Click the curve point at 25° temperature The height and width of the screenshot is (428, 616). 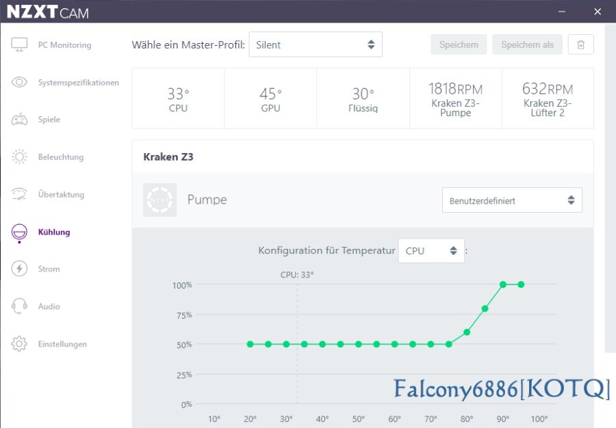(268, 344)
